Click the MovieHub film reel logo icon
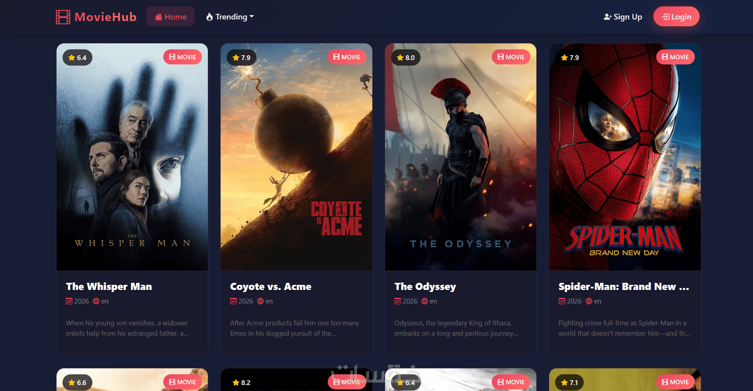 63,17
